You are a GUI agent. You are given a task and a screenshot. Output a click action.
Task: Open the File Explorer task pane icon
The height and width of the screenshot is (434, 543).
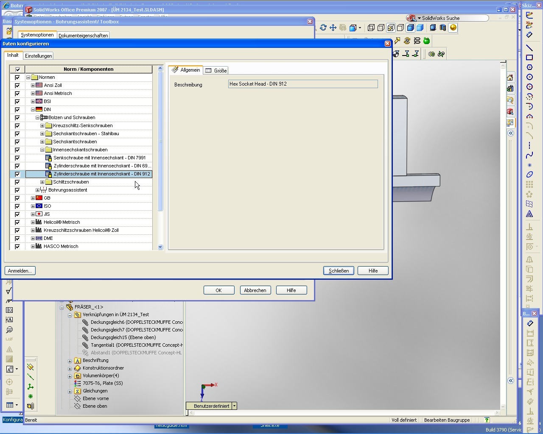coord(510,100)
